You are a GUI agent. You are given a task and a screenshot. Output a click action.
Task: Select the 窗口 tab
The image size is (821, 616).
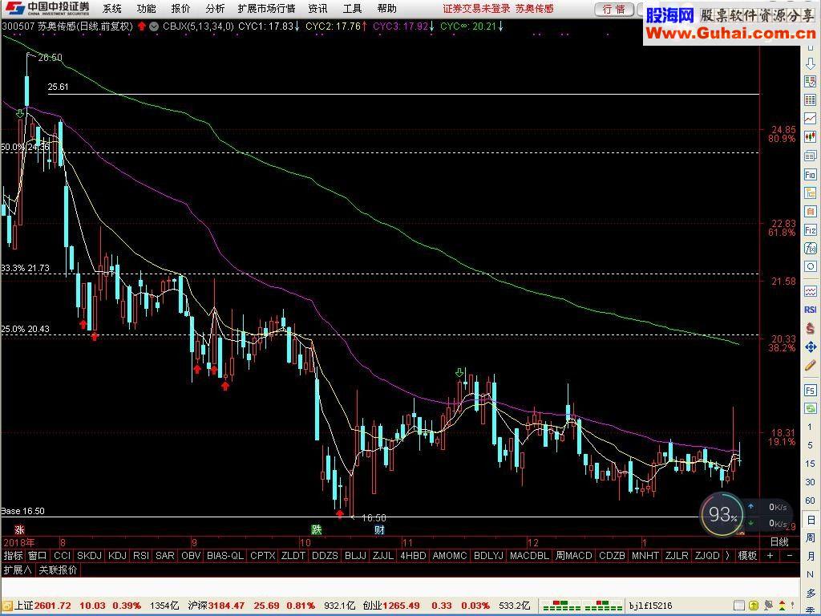tap(38, 555)
